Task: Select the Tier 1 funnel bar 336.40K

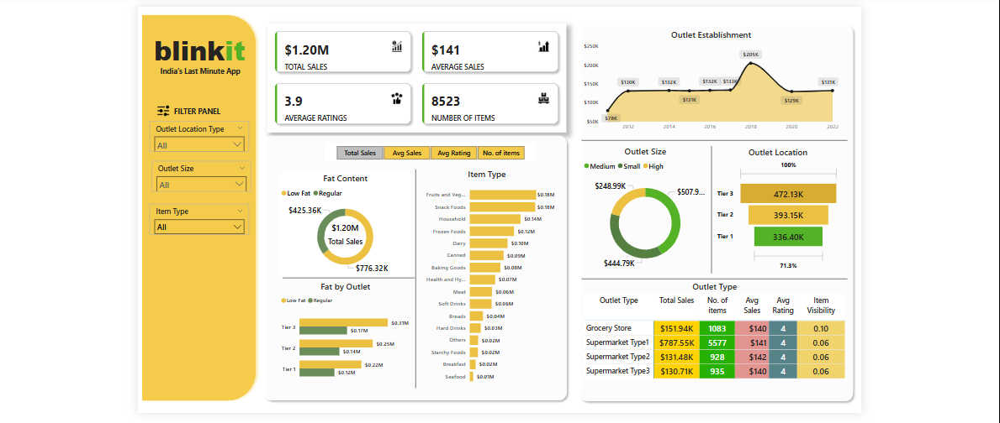Action: point(787,237)
